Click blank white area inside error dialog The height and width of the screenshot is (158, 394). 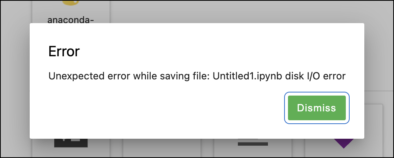pos(161,111)
